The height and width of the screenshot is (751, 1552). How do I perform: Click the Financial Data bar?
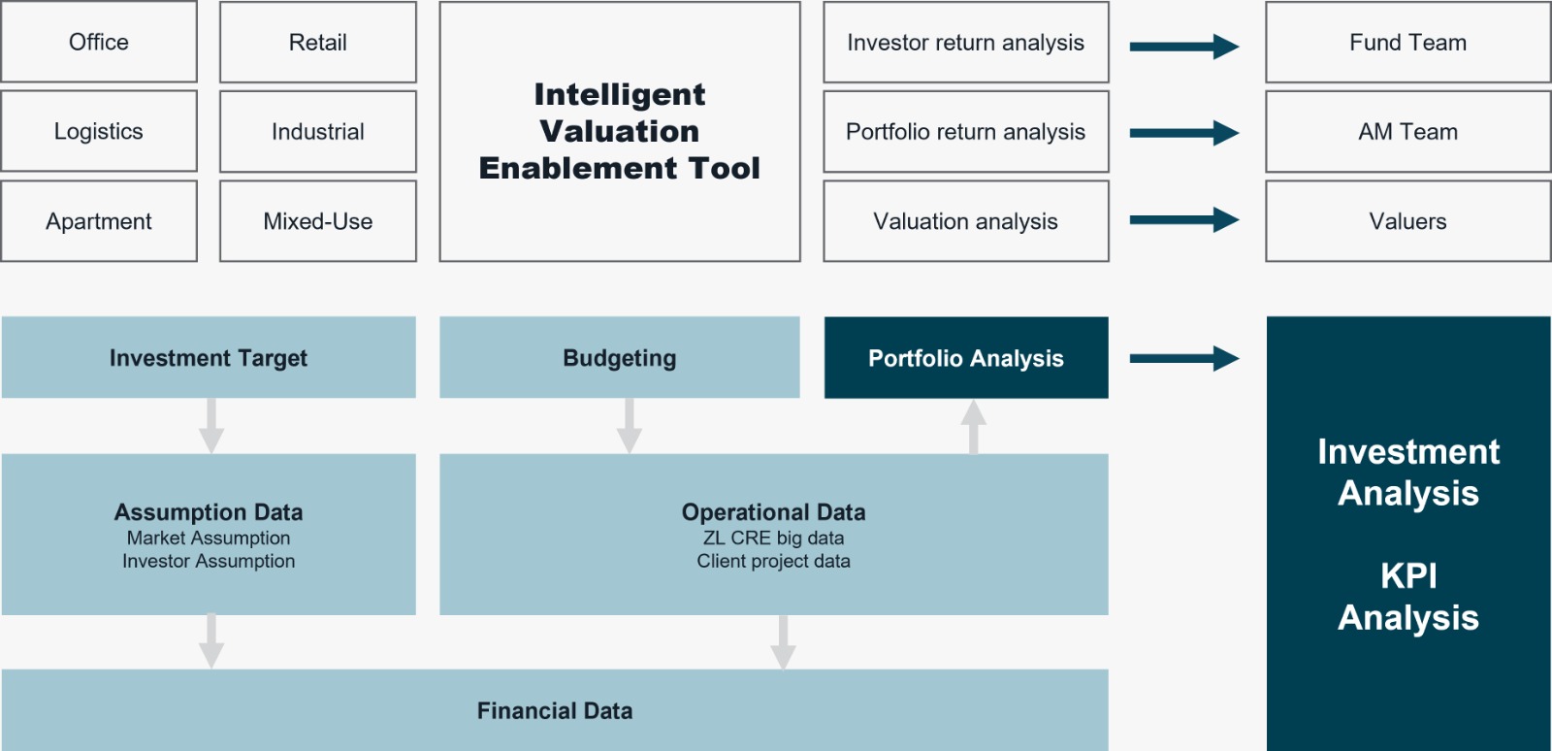(x=555, y=710)
